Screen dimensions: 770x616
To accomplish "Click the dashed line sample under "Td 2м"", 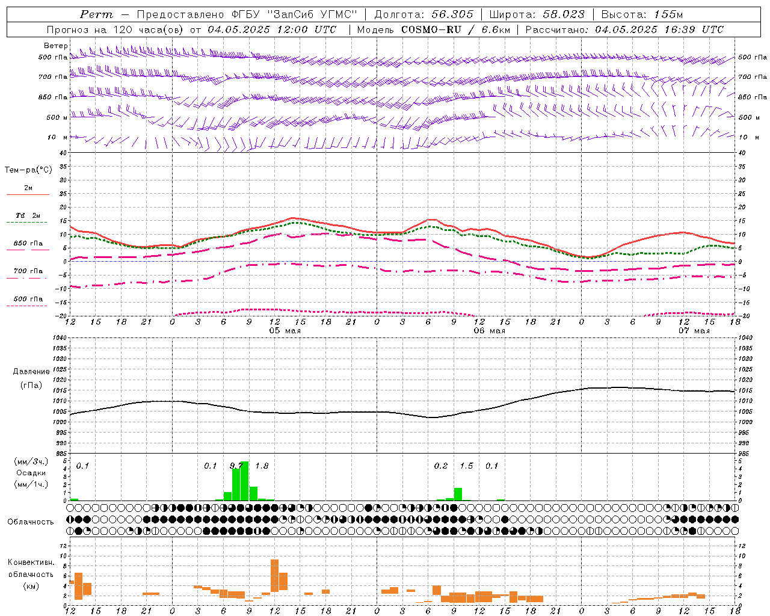I will (x=28, y=222).
